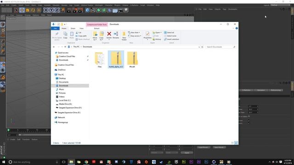Toggle X axis lock in Cinema 4D
The height and width of the screenshot is (165, 294).
pos(46,10)
